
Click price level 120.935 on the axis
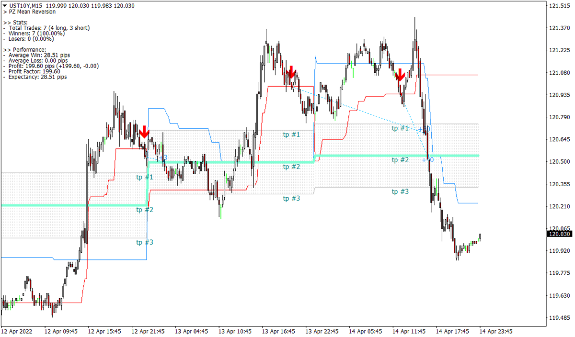click(559, 95)
